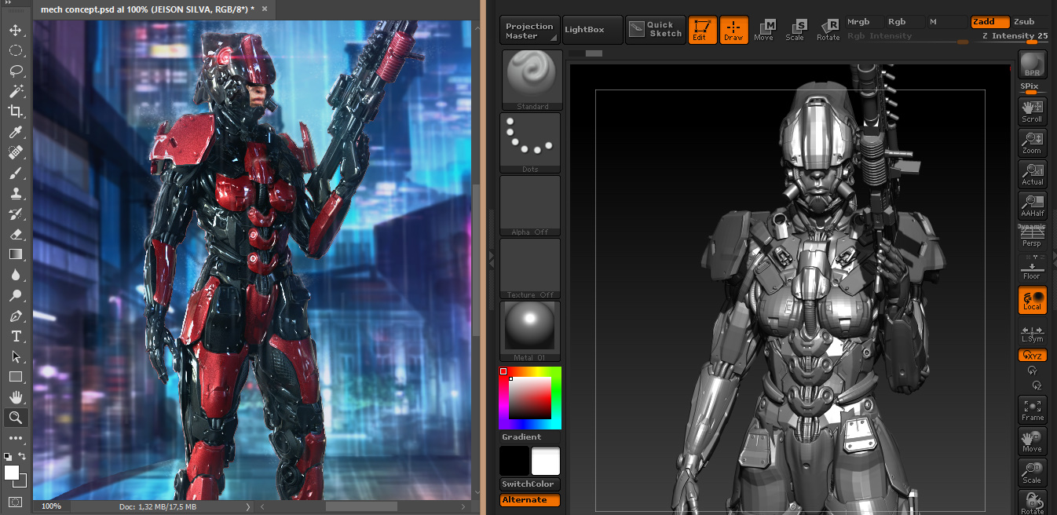Screen dimensions: 1057x515
Task: Select the Horizontal Type tool
Action: 15,336
